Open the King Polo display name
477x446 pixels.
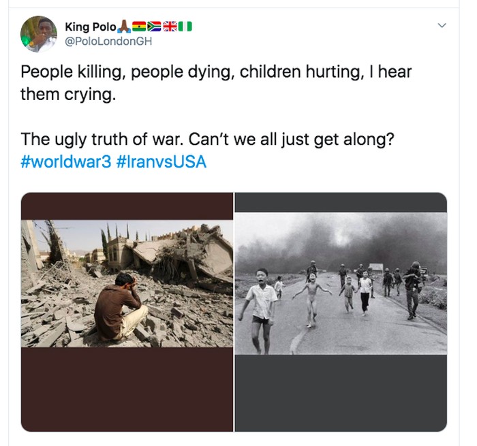click(90, 27)
